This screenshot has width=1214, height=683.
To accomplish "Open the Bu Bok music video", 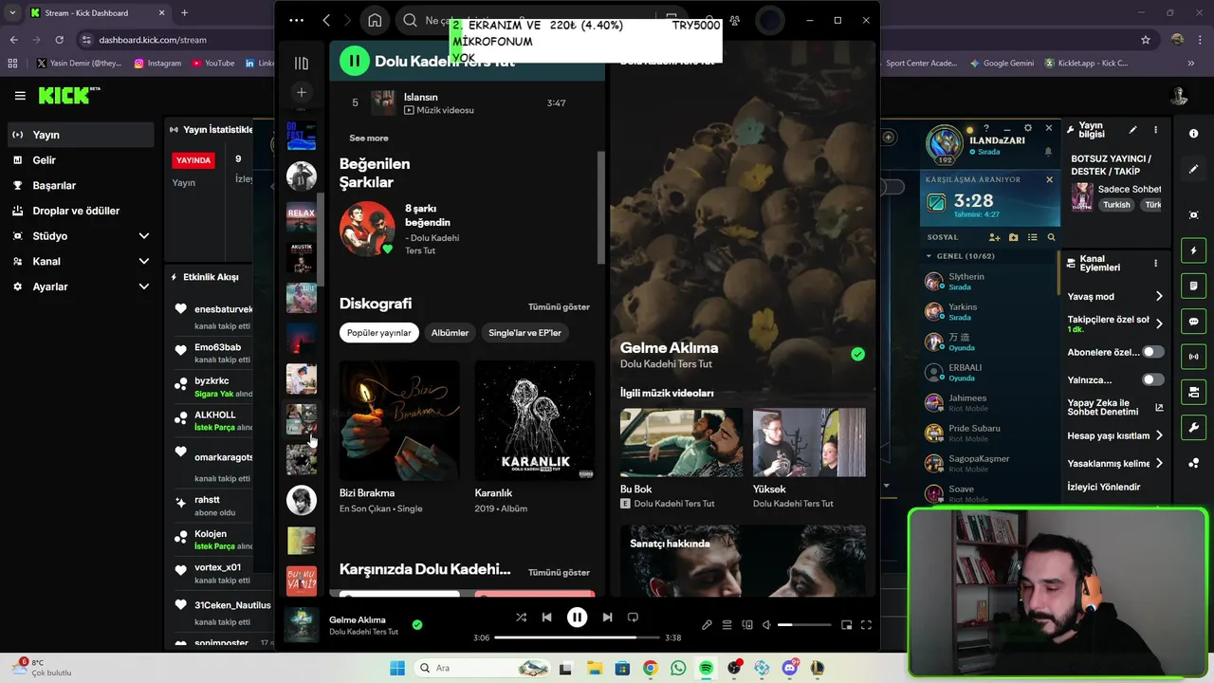I will point(682,442).
